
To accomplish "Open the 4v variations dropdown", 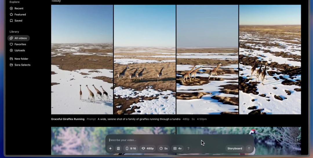I will (177, 148).
